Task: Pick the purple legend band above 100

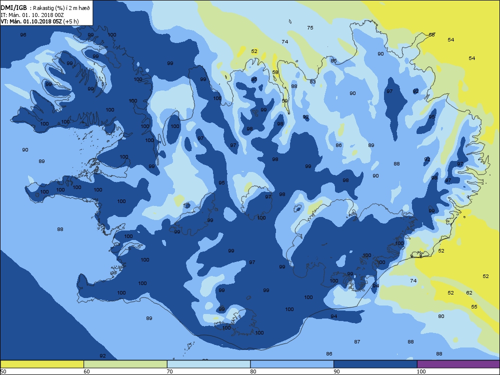Action: 458,364
